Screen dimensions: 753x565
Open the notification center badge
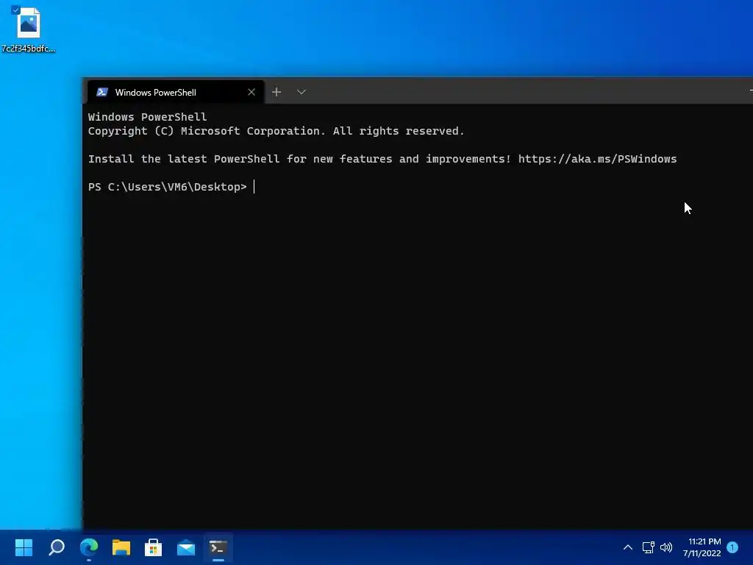[732, 547]
